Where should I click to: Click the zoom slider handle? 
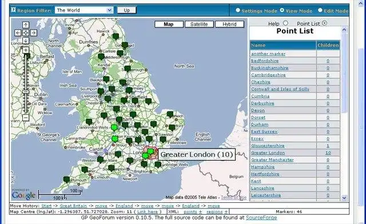(26, 91)
